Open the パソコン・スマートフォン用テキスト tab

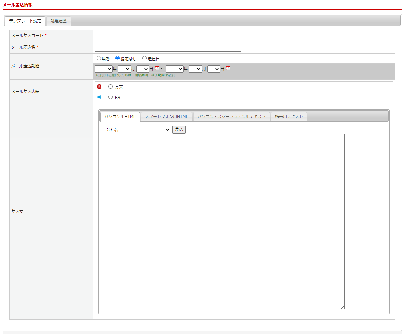pos(231,117)
